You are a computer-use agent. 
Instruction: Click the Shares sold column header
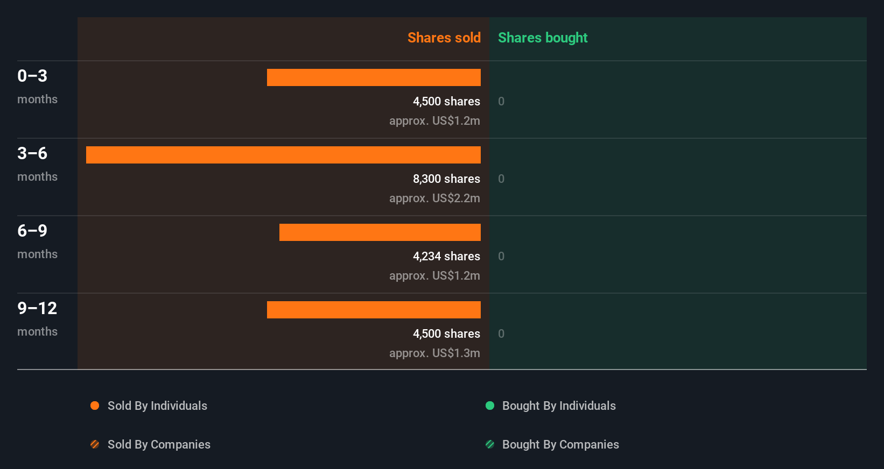(444, 38)
